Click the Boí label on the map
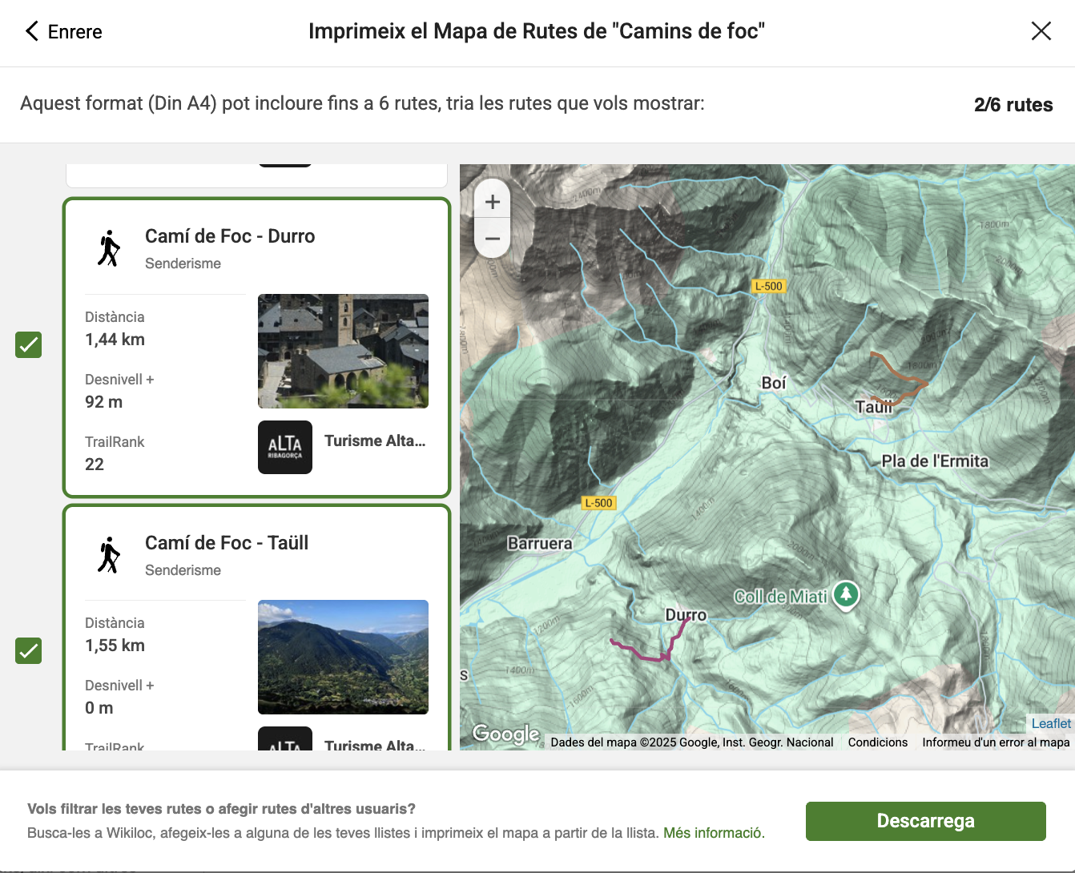1075x873 pixels. pyautogui.click(x=774, y=383)
